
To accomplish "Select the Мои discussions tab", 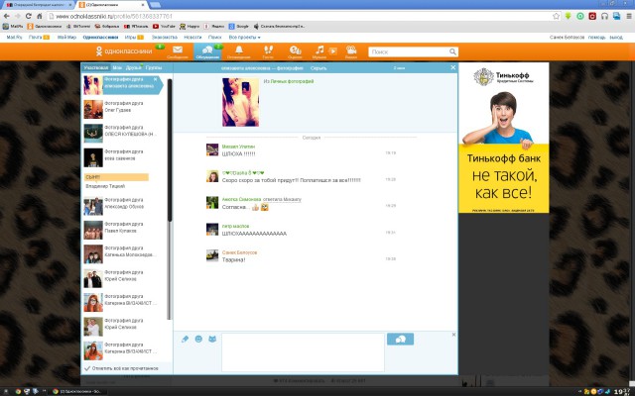I will (x=117, y=68).
